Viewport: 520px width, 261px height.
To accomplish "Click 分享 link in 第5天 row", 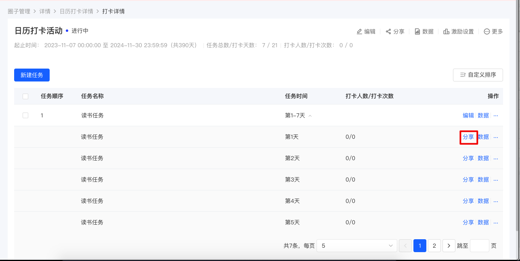I will 468,223.
